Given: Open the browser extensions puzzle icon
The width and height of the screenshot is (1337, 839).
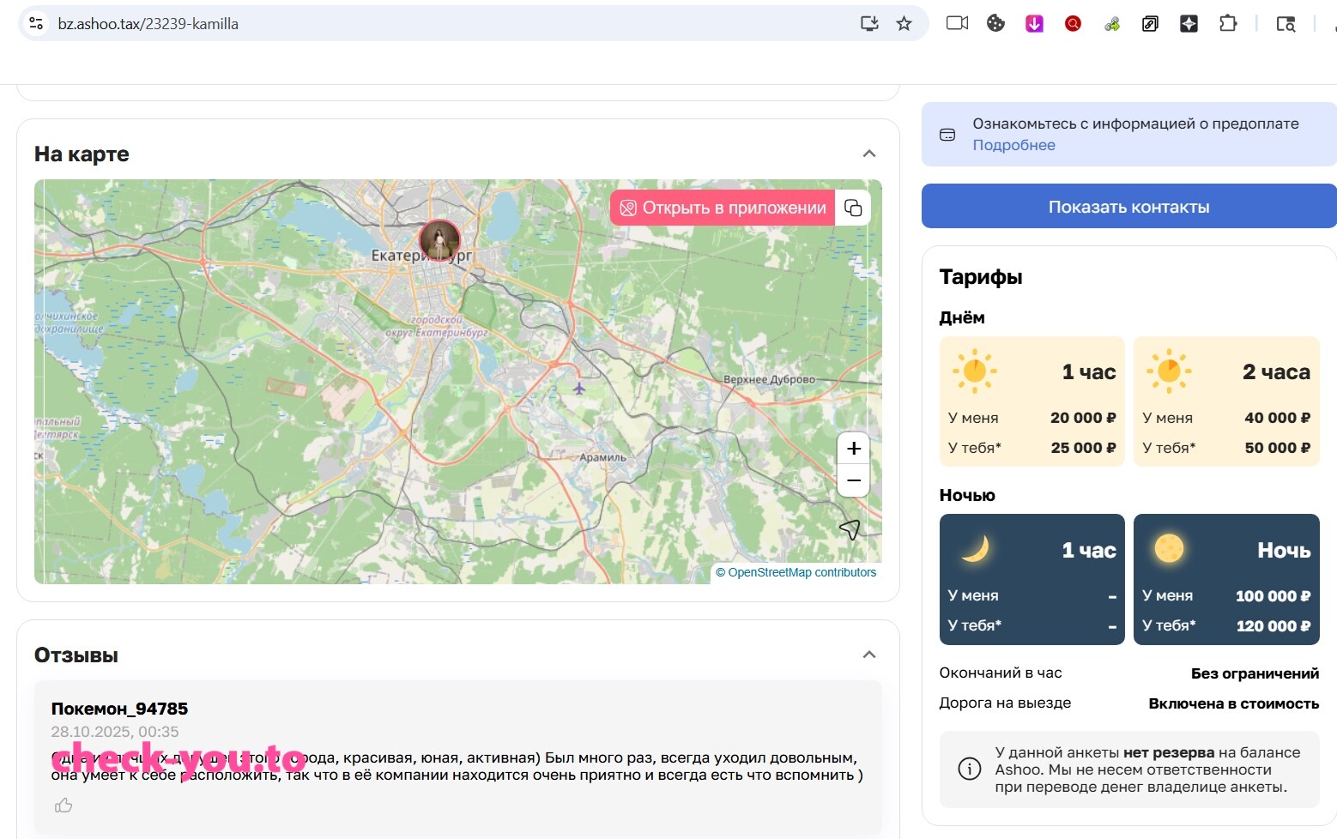Looking at the screenshot, I should [x=1228, y=23].
